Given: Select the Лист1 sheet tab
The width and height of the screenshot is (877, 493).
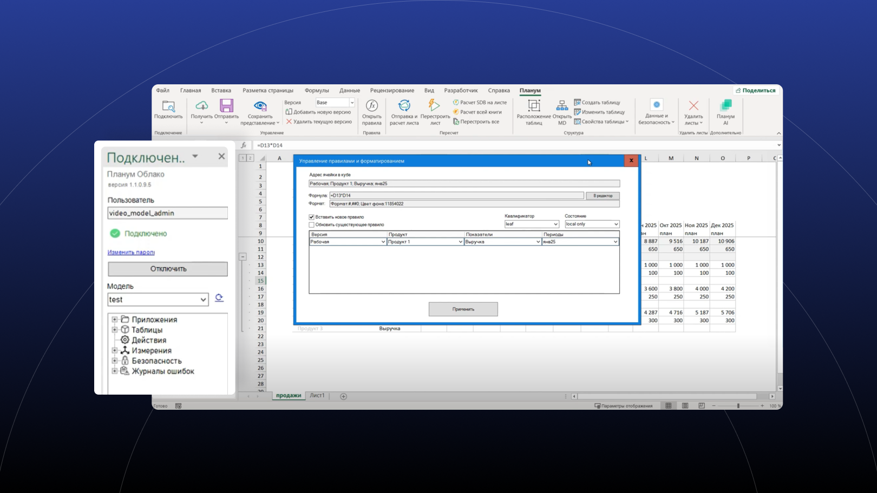Looking at the screenshot, I should [317, 396].
